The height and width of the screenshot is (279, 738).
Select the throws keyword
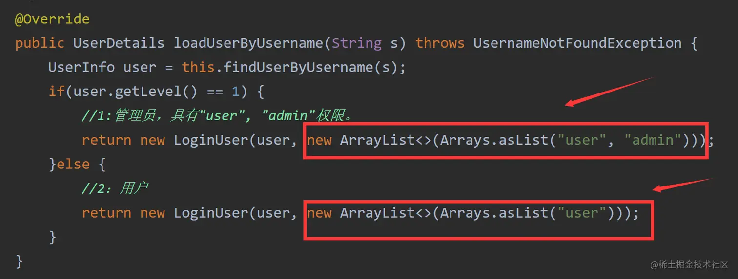pyautogui.click(x=440, y=43)
